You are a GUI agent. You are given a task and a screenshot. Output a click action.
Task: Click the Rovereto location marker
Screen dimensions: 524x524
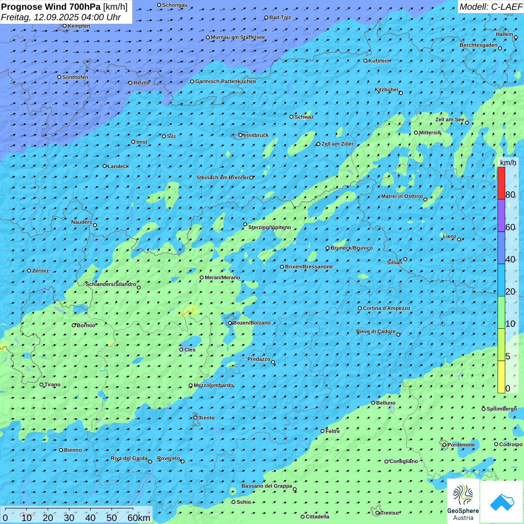pos(183,461)
